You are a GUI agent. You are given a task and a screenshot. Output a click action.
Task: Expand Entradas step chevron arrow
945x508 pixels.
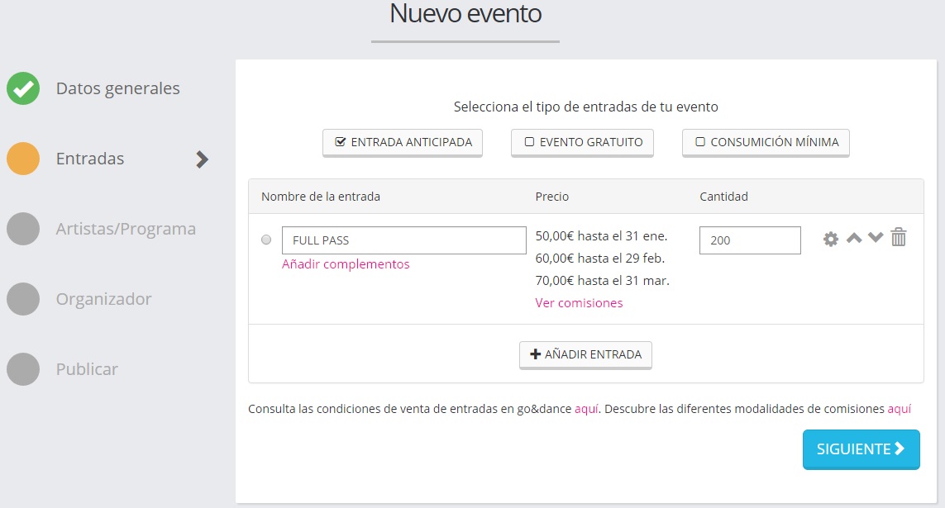point(202,159)
